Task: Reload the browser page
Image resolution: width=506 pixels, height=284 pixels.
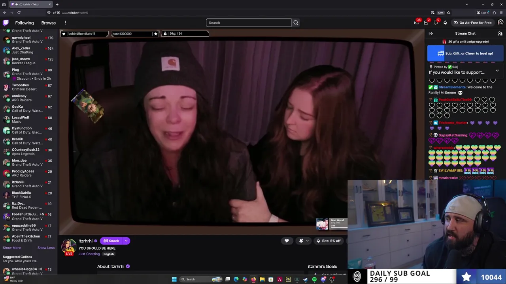Action: coord(19,13)
